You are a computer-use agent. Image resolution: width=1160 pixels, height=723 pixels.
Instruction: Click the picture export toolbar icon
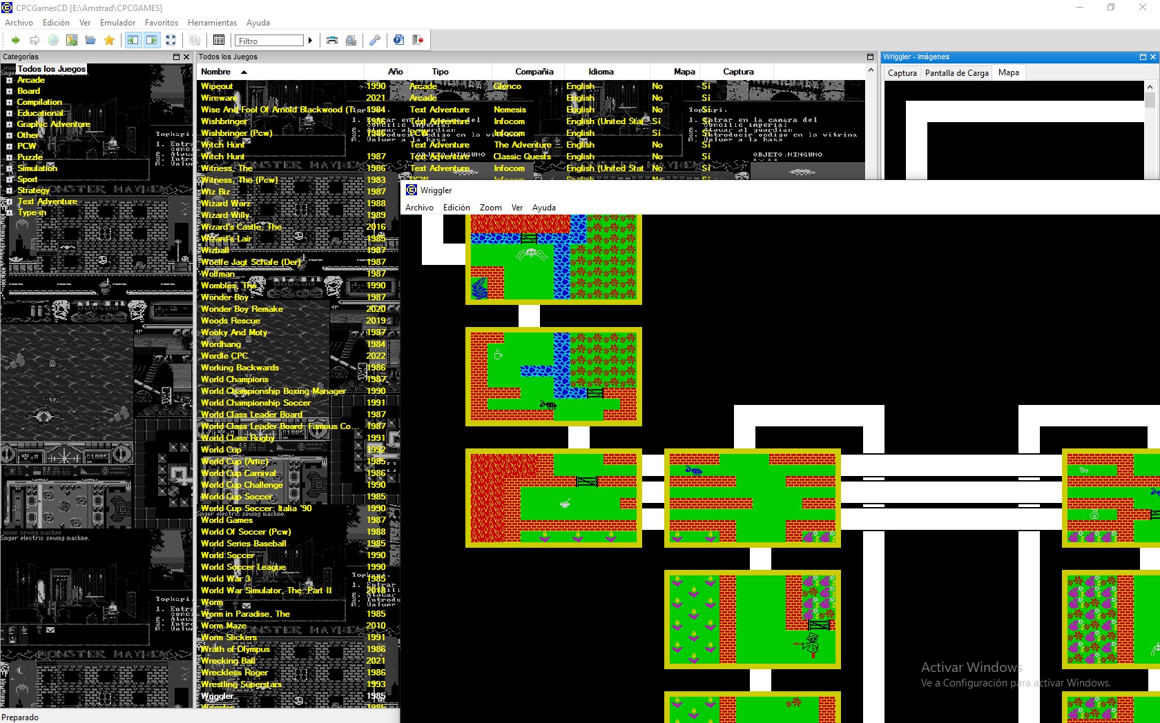coord(72,40)
